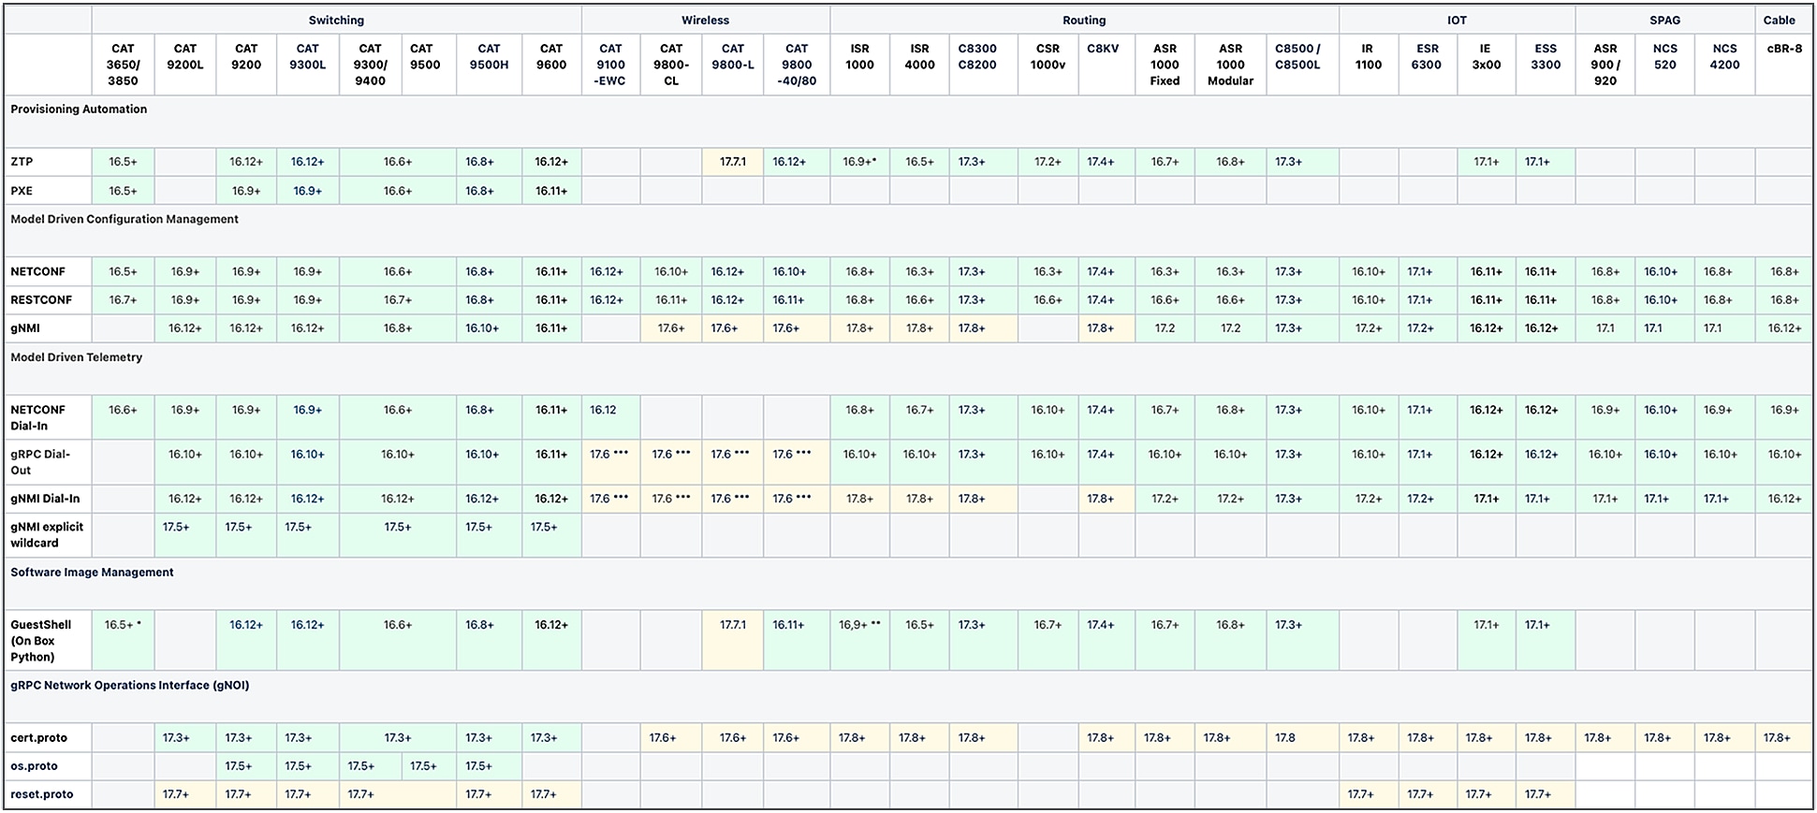
Task: Click the Switching group header
Action: pos(336,20)
